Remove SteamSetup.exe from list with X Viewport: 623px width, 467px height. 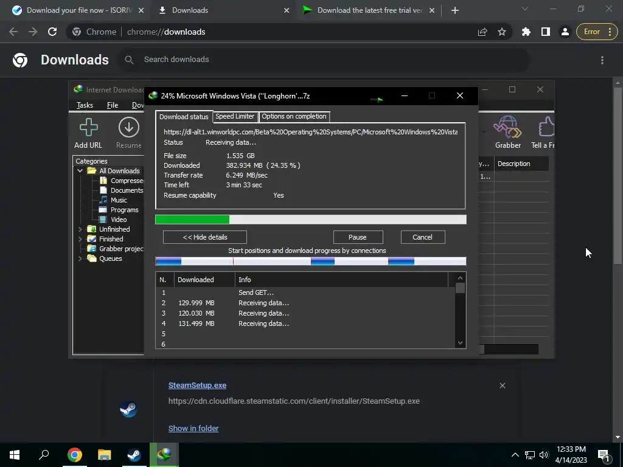502,386
